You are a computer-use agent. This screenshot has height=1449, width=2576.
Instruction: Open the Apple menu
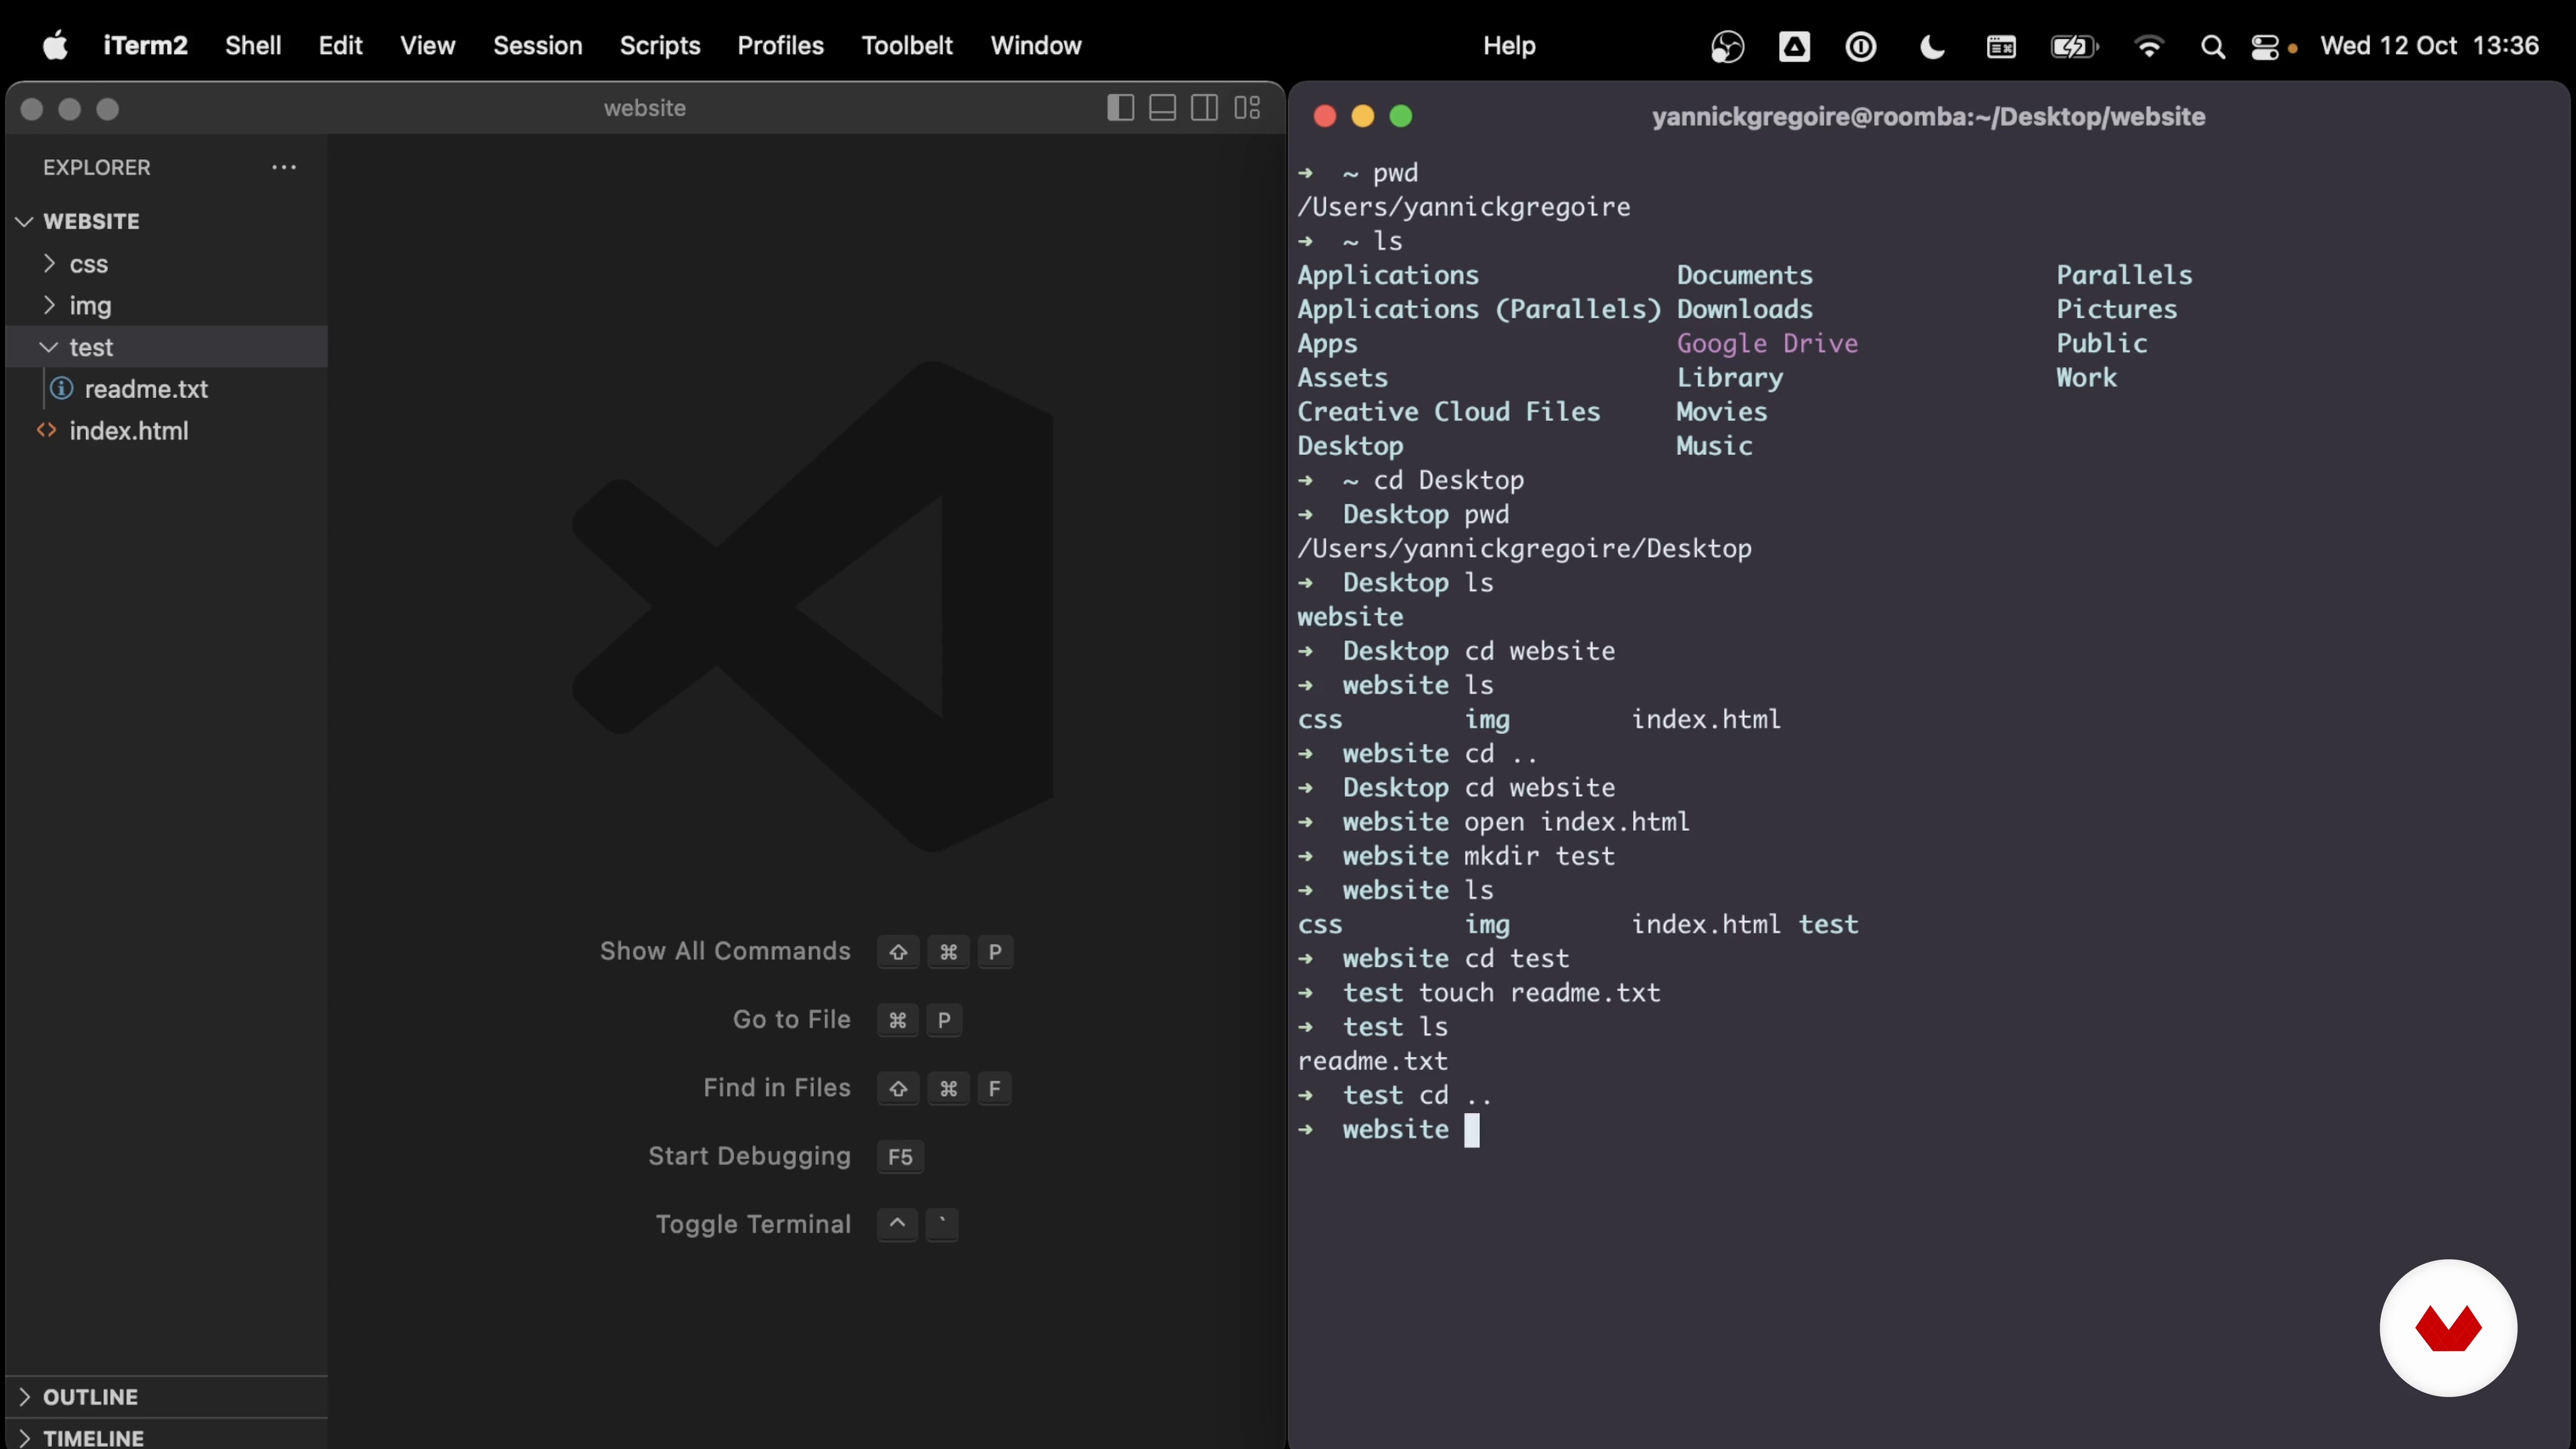pos(55,46)
